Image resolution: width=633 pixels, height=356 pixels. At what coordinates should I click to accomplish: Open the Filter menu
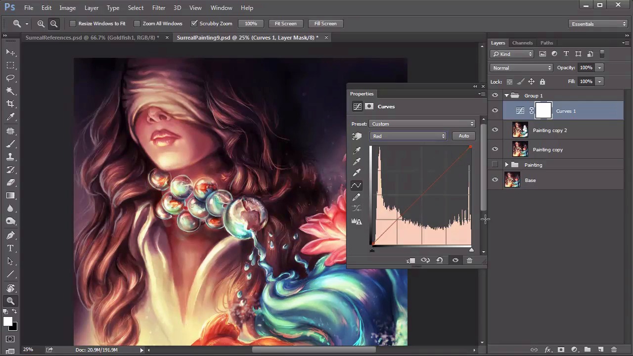pyautogui.click(x=159, y=8)
